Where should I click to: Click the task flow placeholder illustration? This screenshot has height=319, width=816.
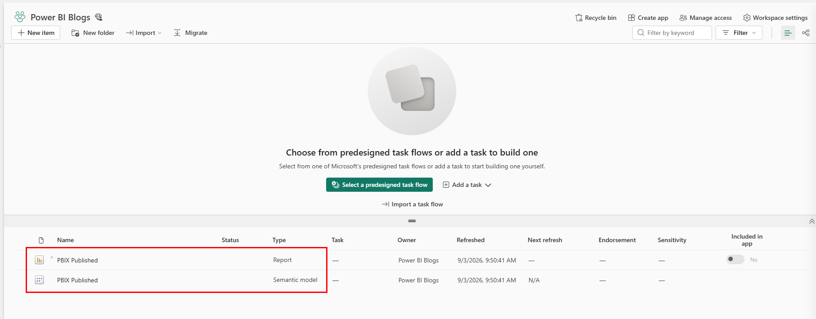412,91
